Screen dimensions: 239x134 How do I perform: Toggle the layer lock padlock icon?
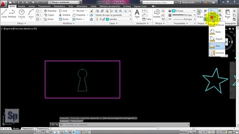104,19
